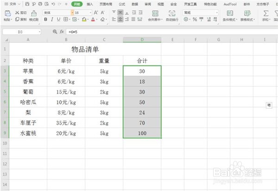Image resolution: width=278 pixels, height=191 pixels.
Task: Toggle align text right
Action: [127, 19]
